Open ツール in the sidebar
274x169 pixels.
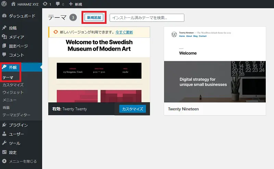(14, 143)
